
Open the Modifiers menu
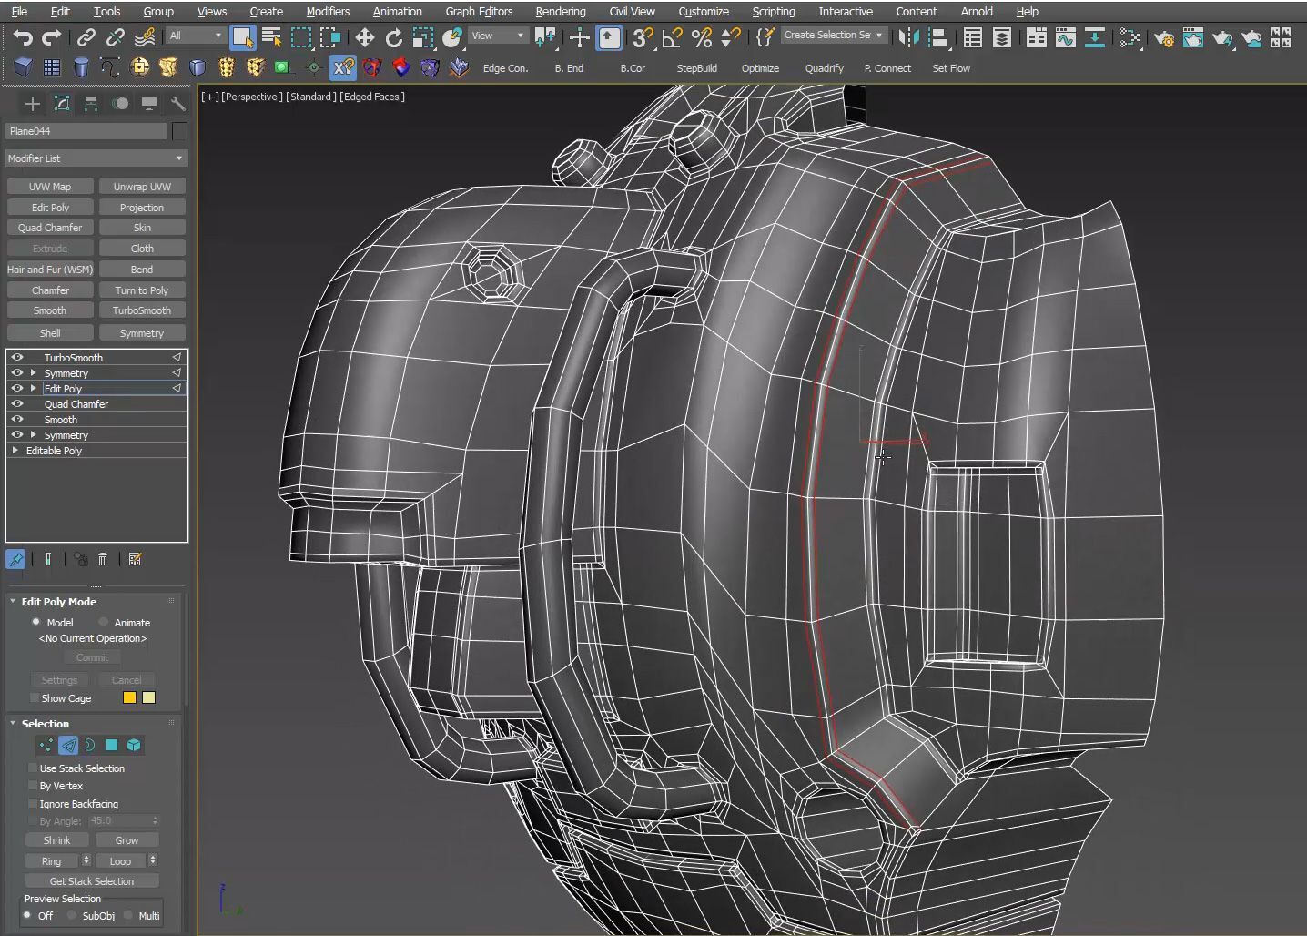click(x=327, y=11)
